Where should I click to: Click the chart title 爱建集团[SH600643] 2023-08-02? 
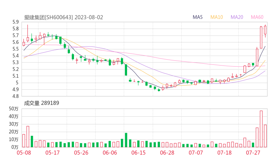point(63,18)
